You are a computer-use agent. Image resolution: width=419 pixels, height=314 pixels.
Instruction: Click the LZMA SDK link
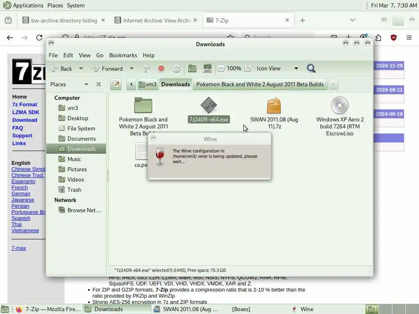(x=26, y=112)
